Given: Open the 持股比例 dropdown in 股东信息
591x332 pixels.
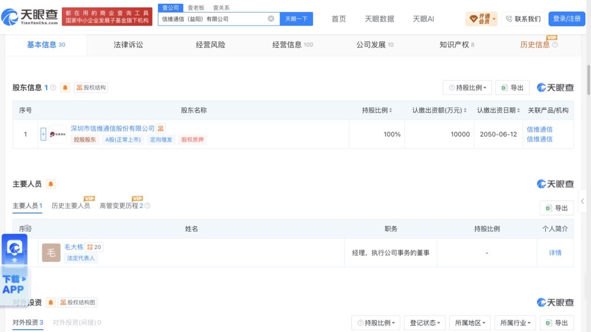Looking at the screenshot, I should [467, 87].
